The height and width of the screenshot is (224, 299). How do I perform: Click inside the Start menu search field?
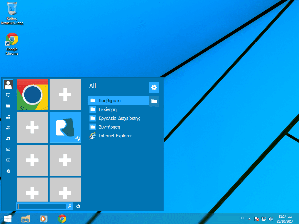click(x=42, y=206)
